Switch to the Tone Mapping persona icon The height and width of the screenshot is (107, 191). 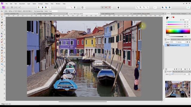click(x=16, y=7)
